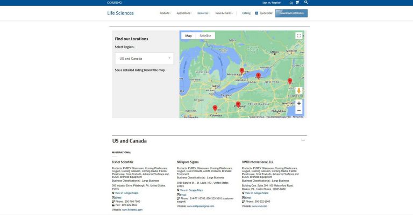Click Fisher Scientific location pin icon

113,193
